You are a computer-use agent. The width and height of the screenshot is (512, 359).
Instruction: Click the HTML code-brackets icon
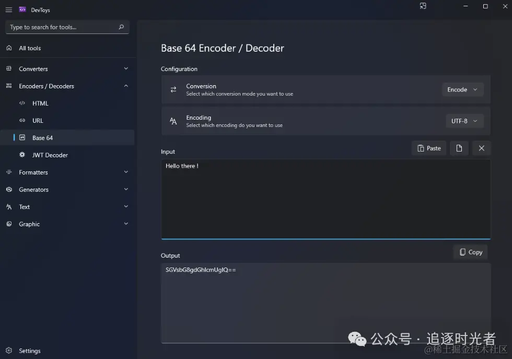[x=22, y=103]
